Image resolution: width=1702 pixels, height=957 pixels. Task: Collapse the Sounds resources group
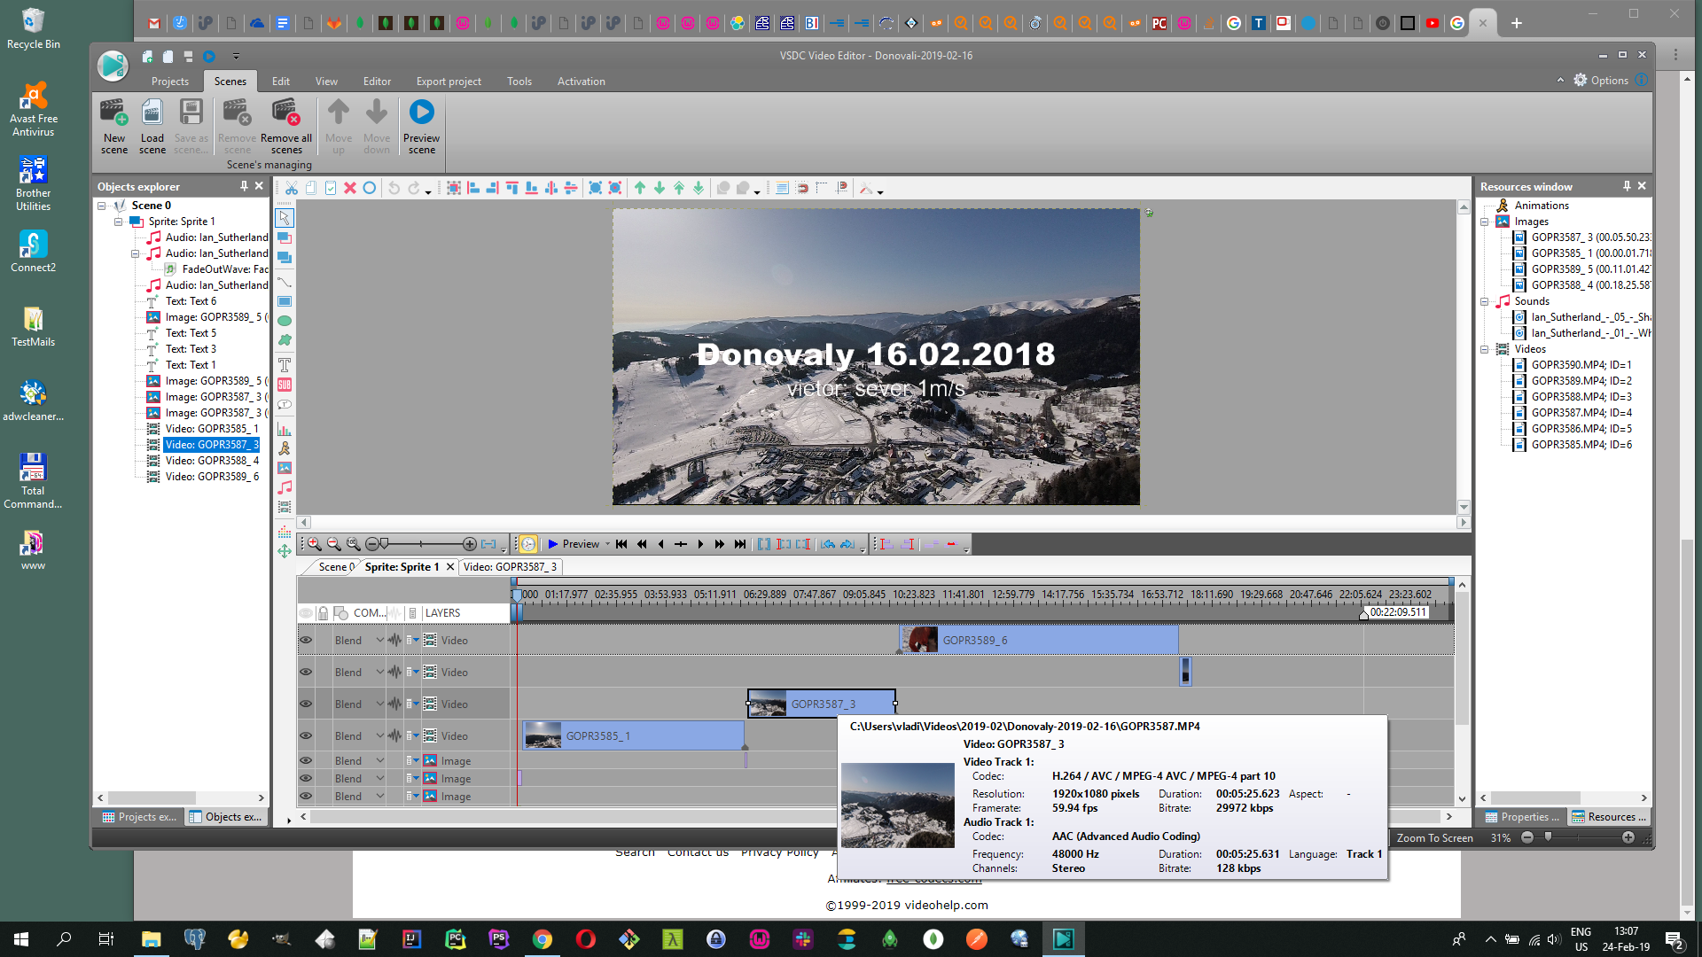tap(1485, 301)
